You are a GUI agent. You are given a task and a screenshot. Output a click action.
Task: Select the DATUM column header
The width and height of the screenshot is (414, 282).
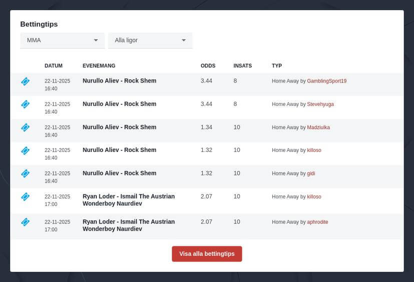pyautogui.click(x=54, y=66)
